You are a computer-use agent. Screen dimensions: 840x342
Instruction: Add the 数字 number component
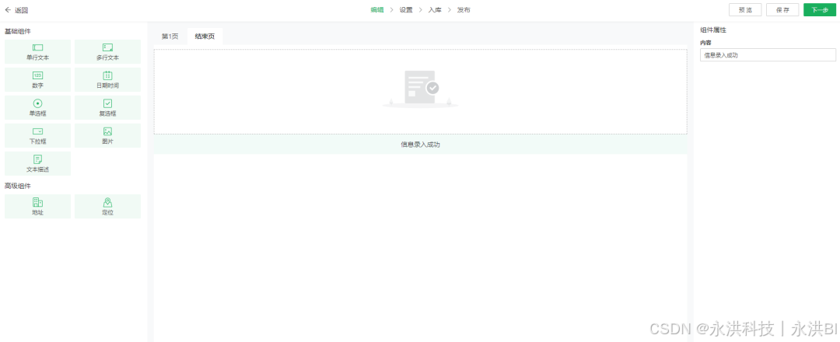(x=37, y=80)
